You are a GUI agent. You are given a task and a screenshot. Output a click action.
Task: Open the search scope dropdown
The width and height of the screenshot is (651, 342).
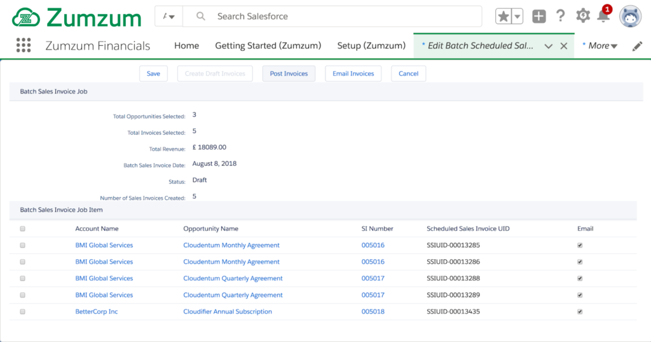click(x=168, y=17)
